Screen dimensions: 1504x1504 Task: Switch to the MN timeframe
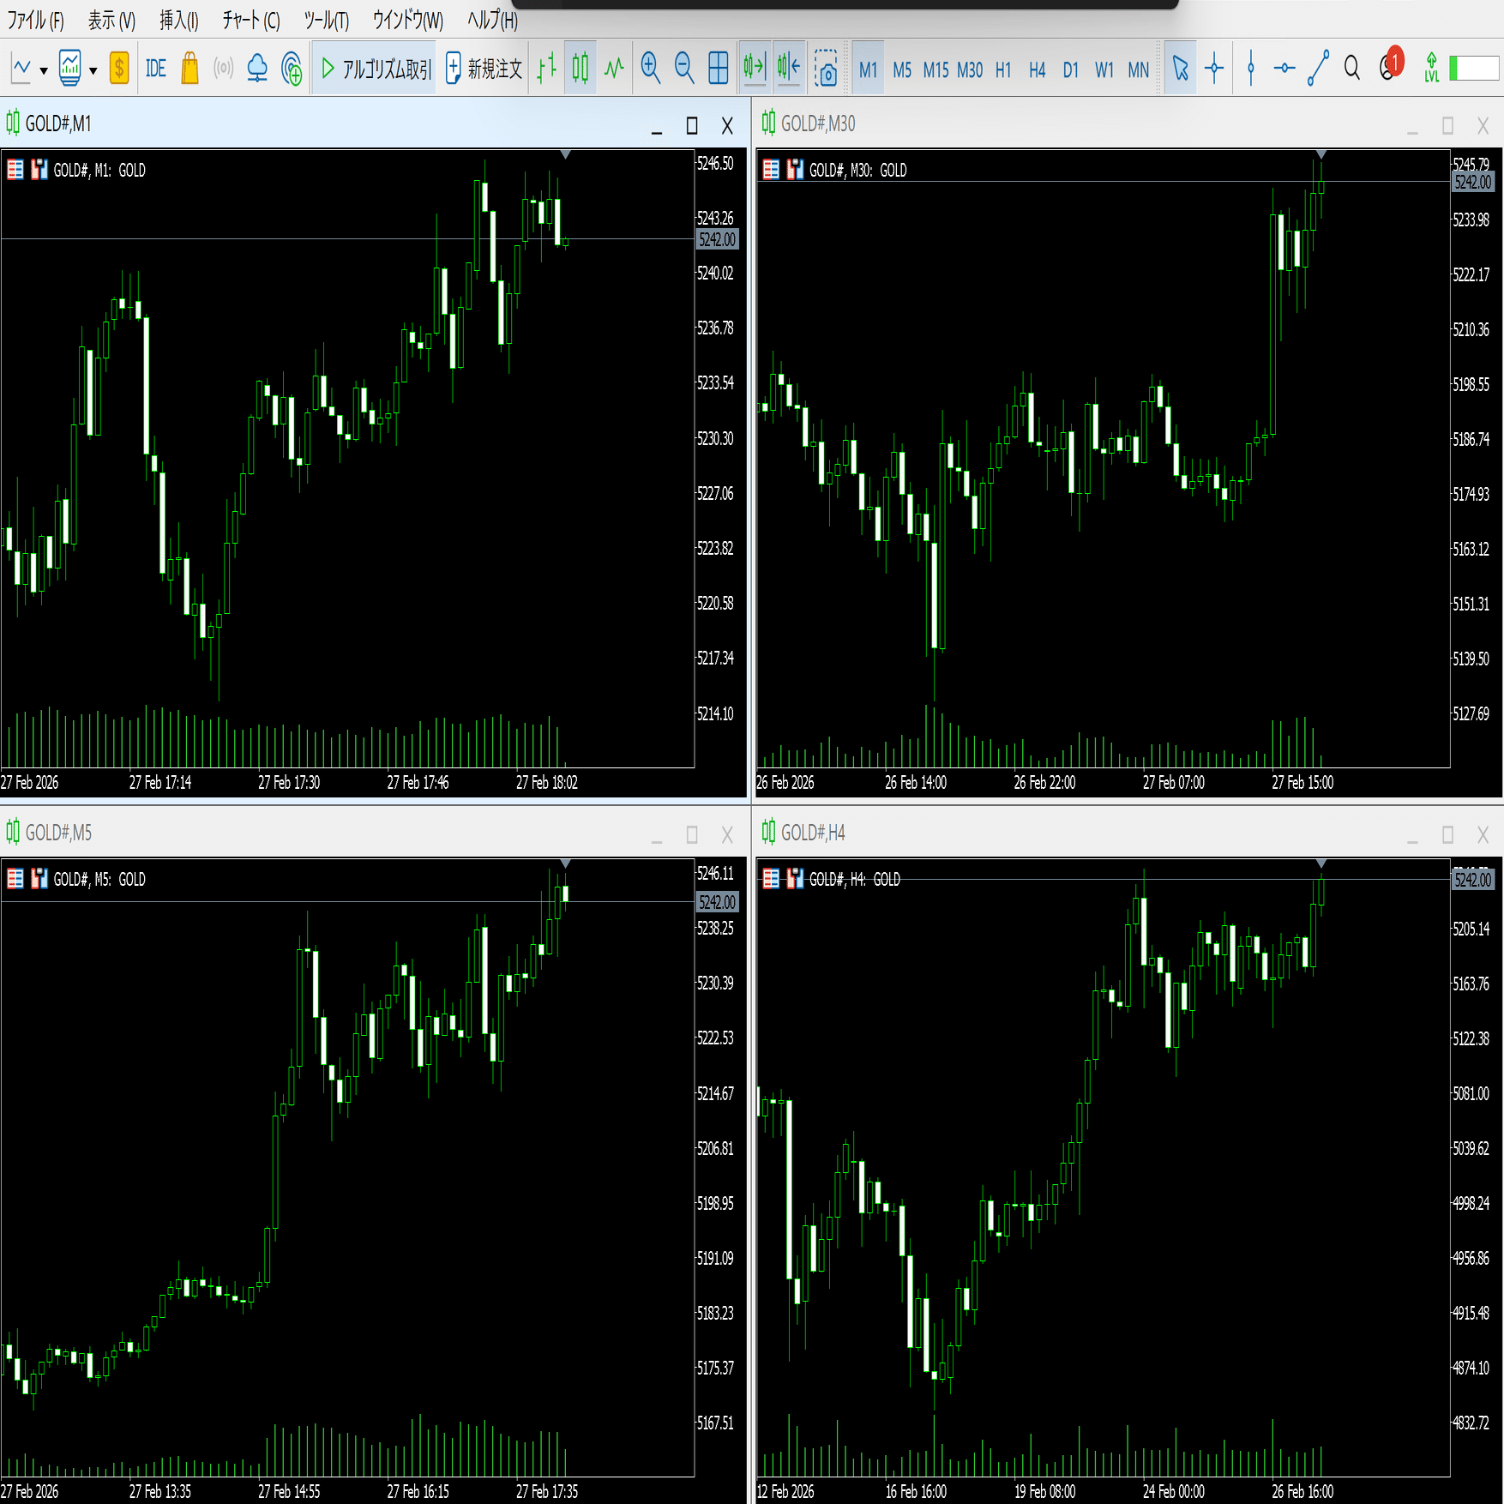click(1138, 69)
